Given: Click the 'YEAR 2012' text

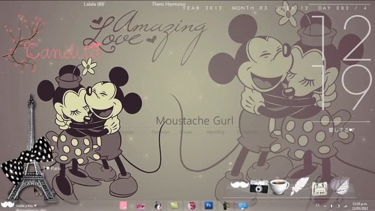Looking at the screenshot, I should tap(203, 8).
